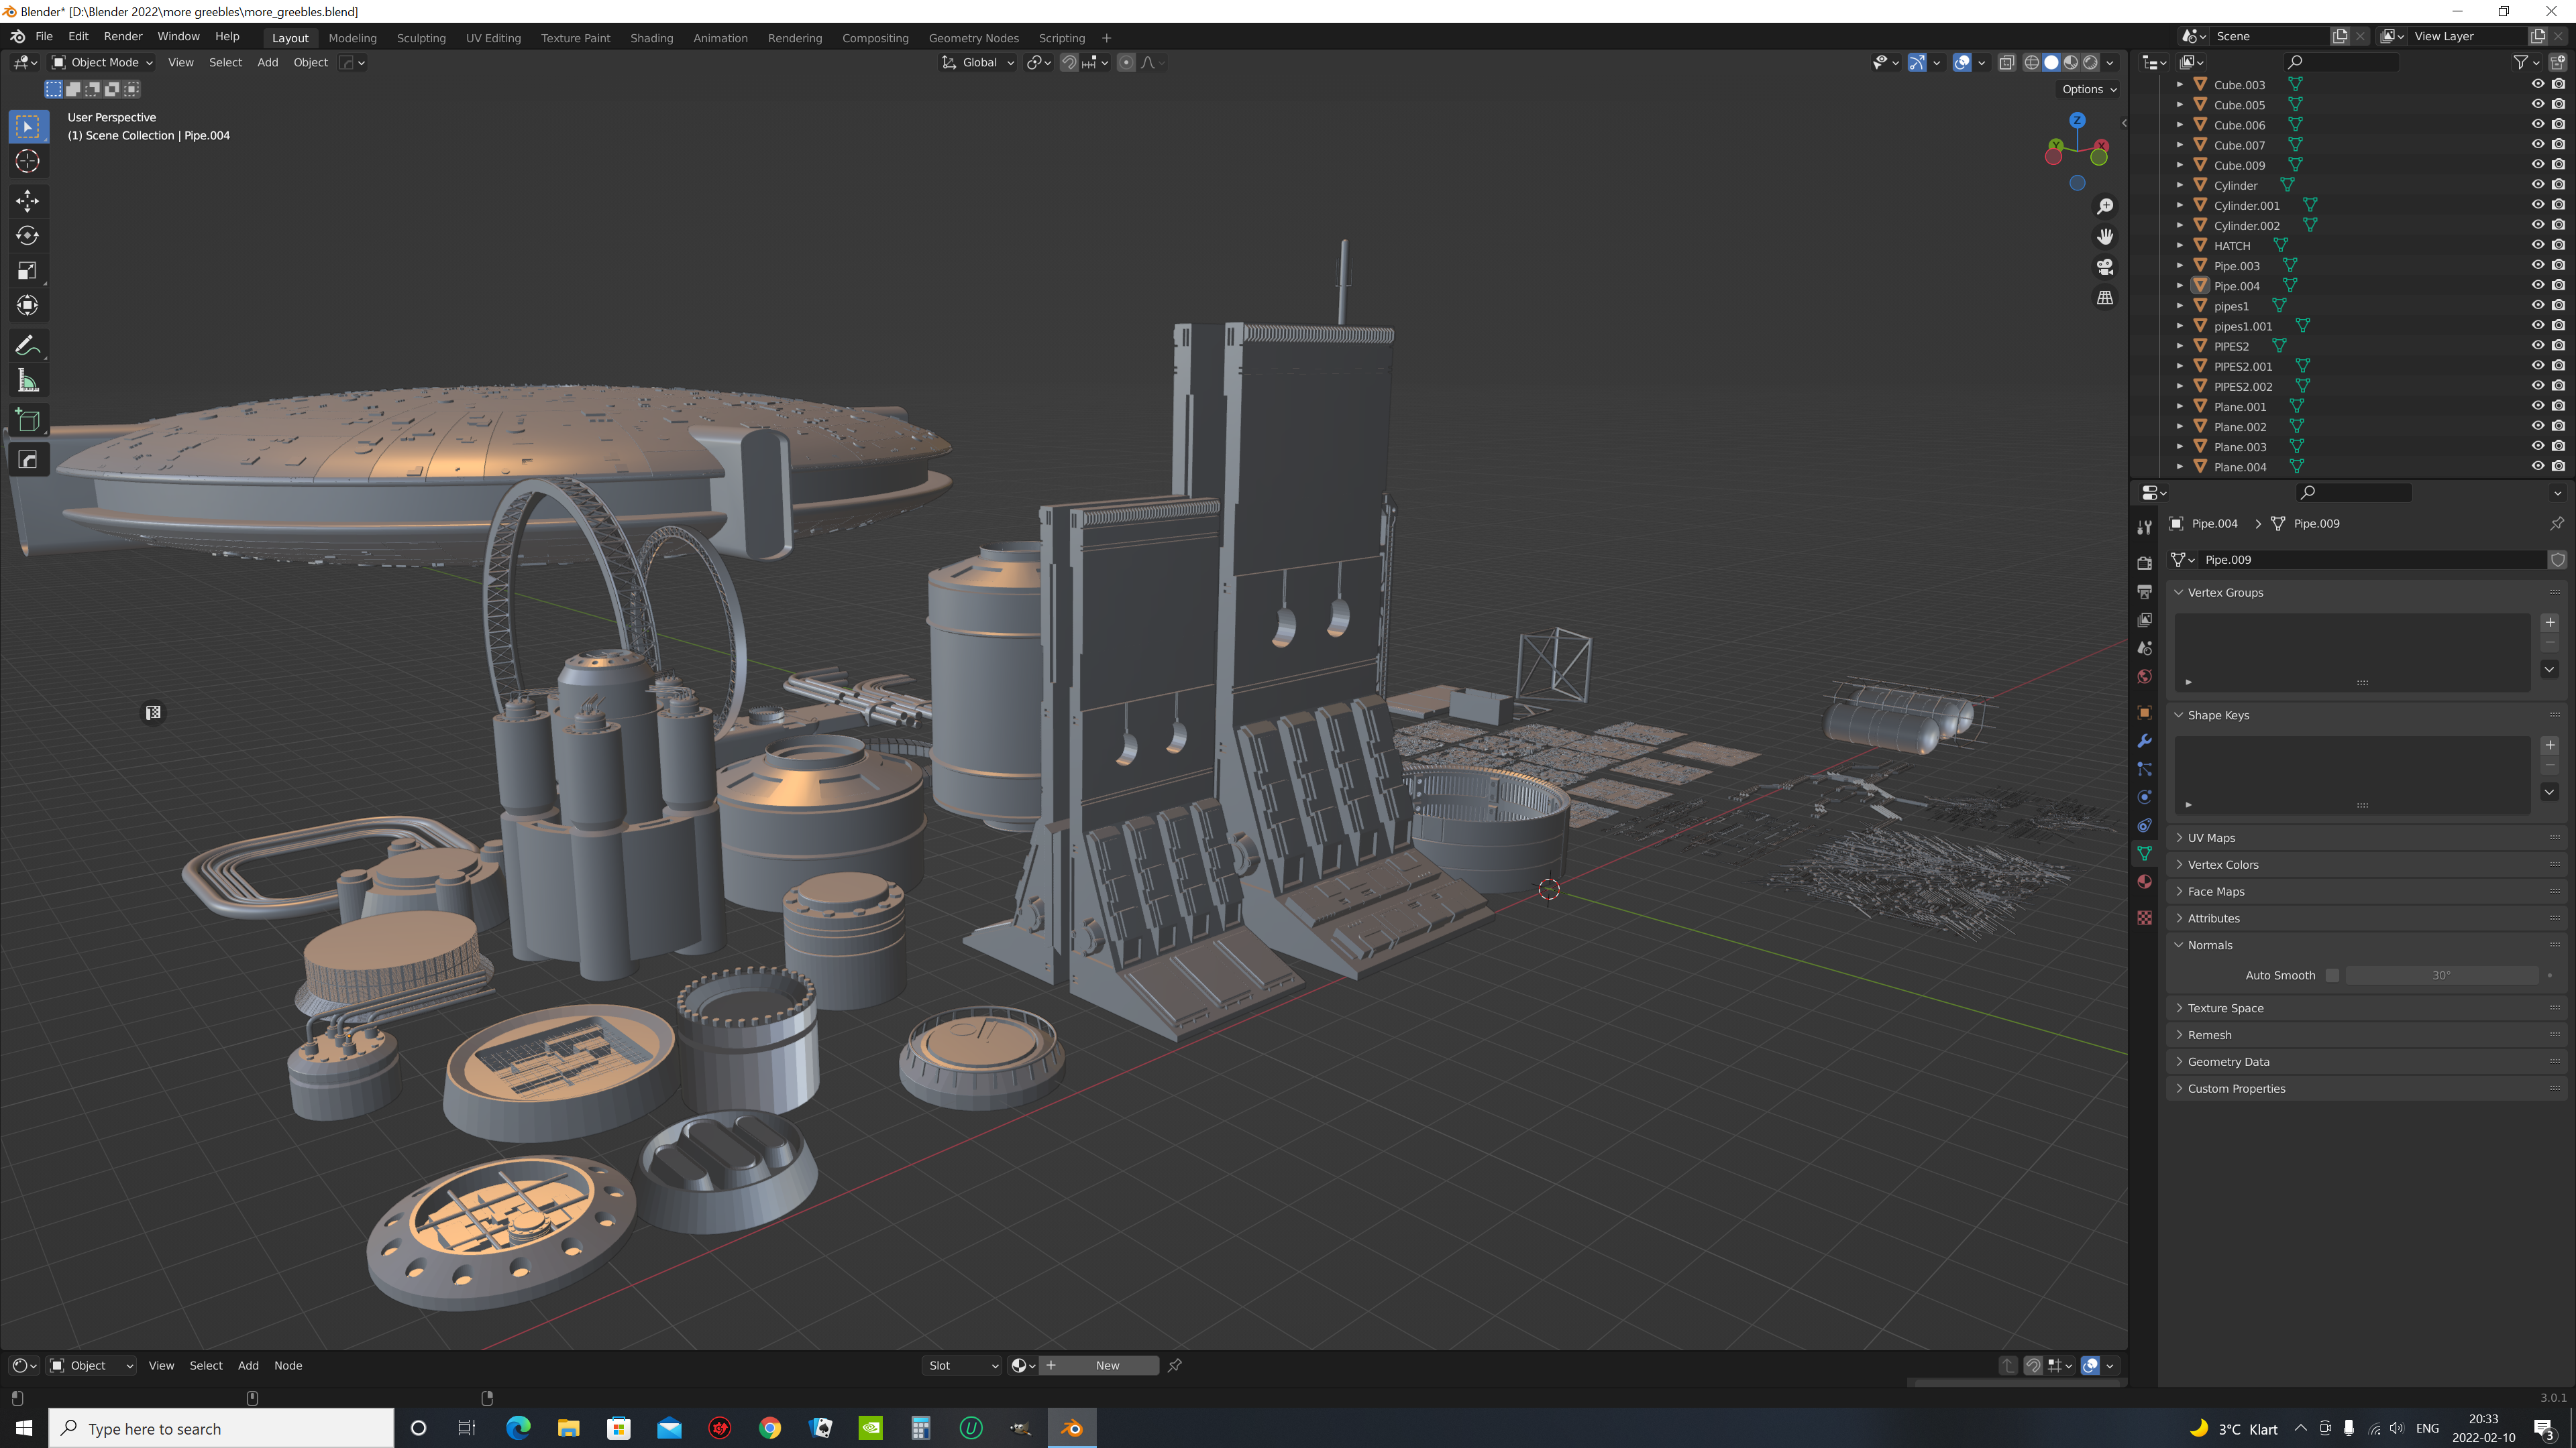Viewport: 2576px width, 1448px height.
Task: Hide Cube.003 in the outliner
Action: pyautogui.click(x=2537, y=84)
